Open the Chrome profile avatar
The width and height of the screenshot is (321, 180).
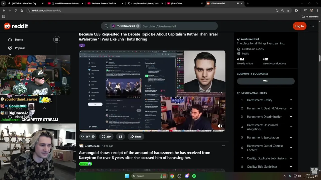311,10
